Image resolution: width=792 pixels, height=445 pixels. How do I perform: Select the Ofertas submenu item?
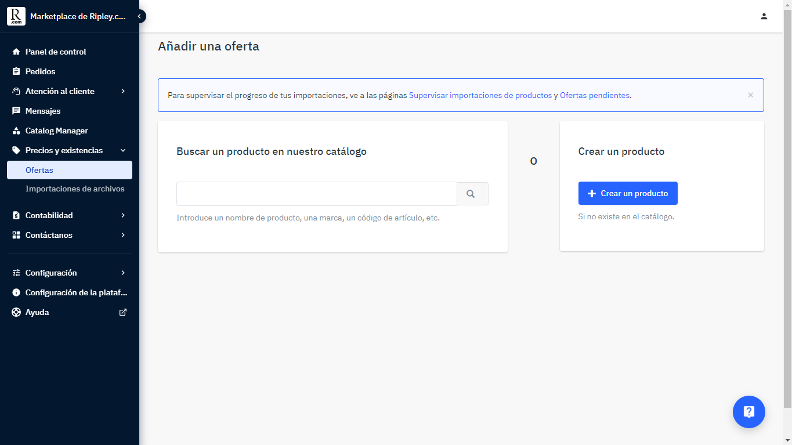[70, 170]
